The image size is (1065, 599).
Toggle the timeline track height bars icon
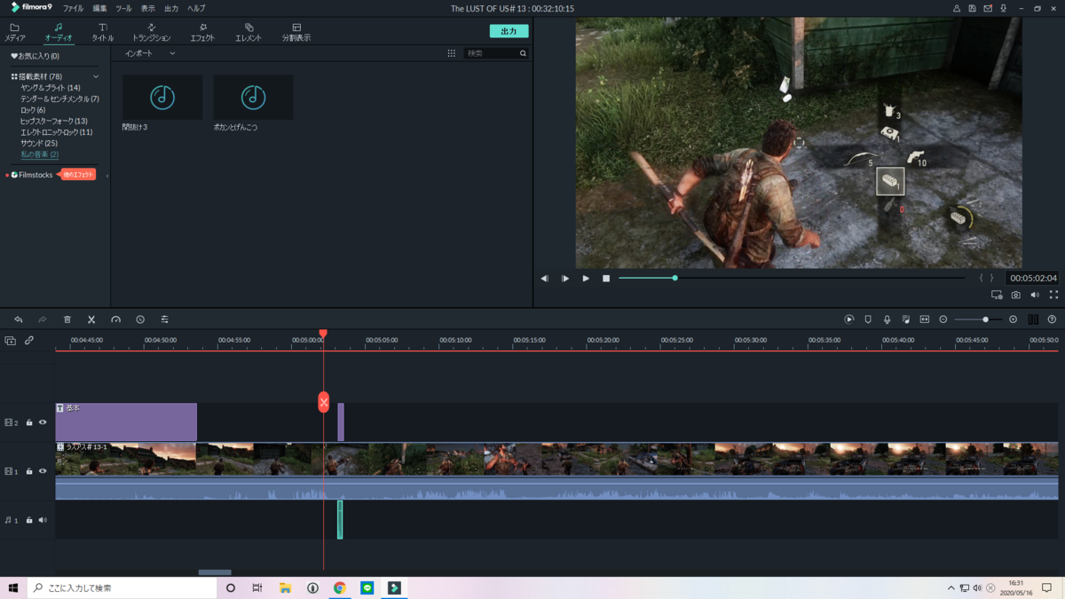point(1033,319)
